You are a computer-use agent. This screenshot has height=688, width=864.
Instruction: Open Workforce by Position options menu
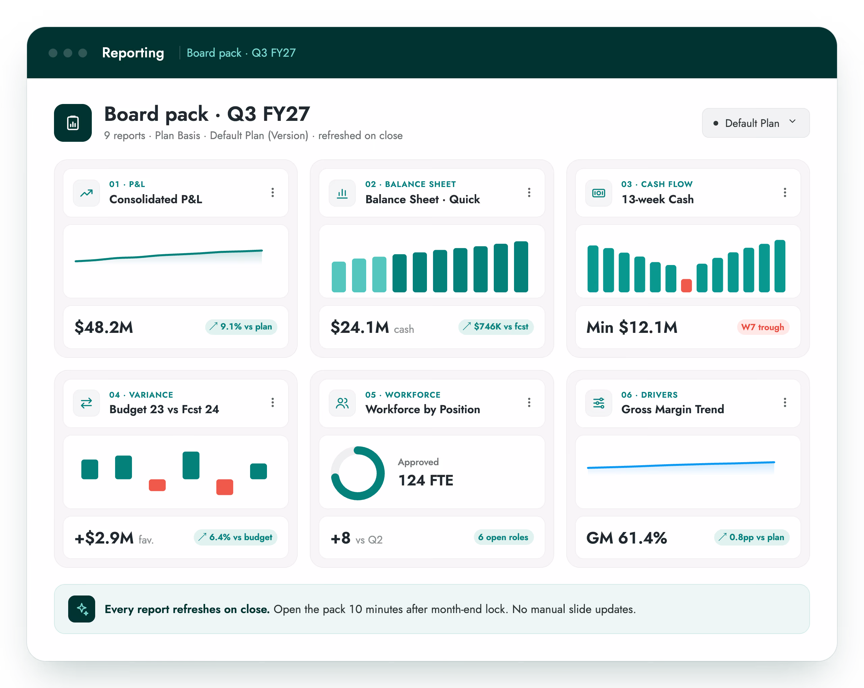[x=529, y=402]
